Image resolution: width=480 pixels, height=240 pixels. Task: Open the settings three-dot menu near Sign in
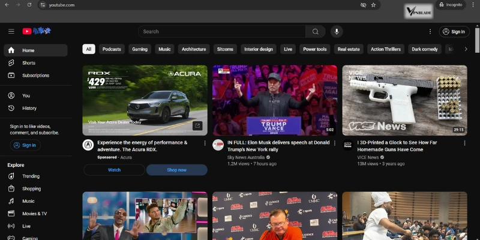tap(430, 32)
